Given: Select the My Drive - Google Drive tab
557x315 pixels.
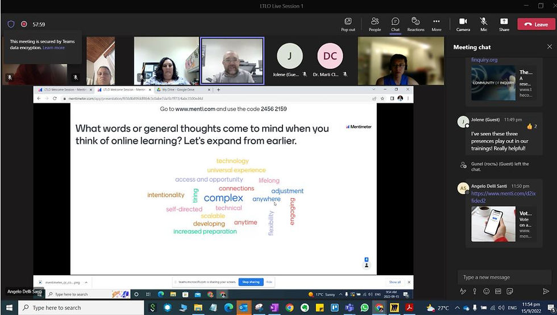Looking at the screenshot, I should click(x=183, y=90).
